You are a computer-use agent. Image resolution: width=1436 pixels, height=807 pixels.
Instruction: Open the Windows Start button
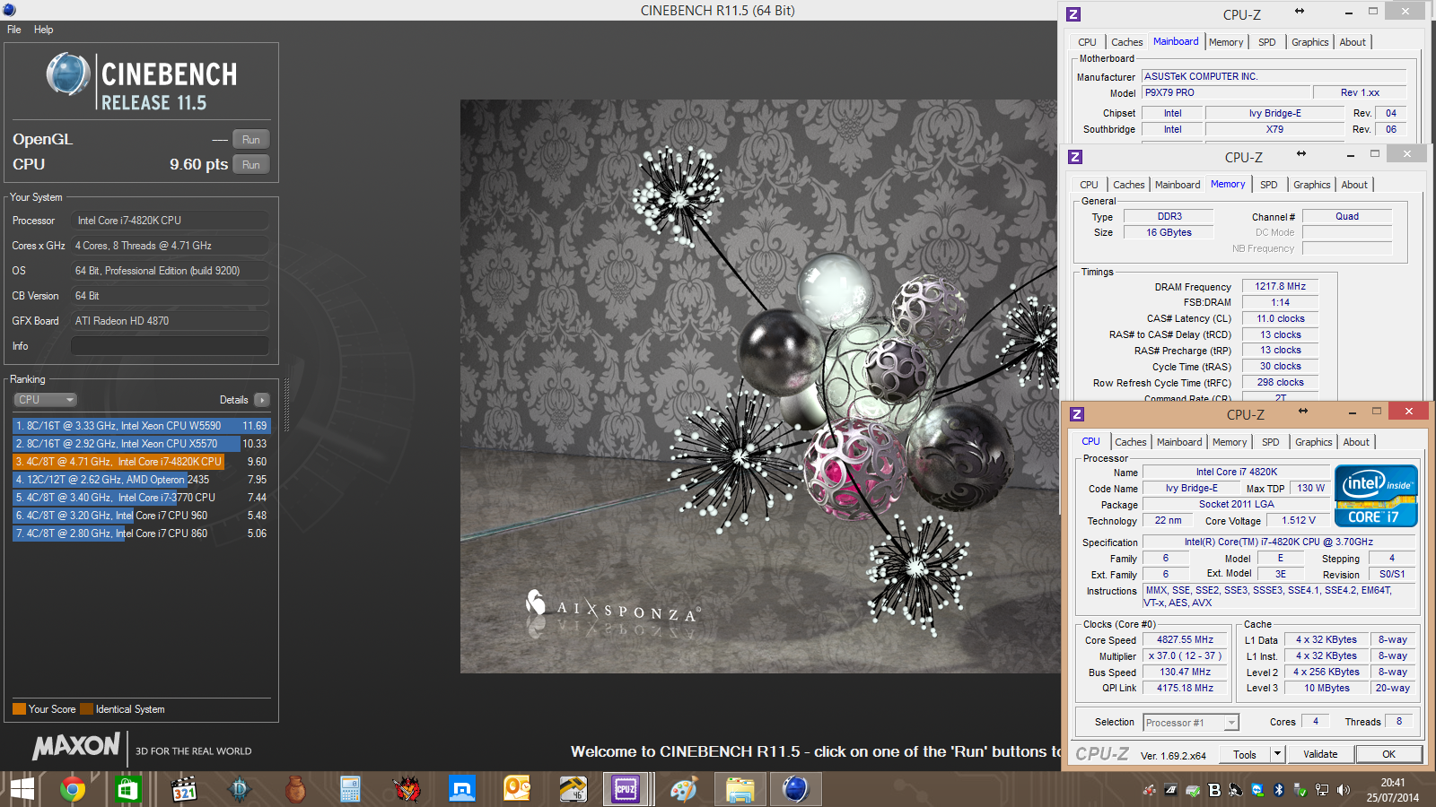tap(22, 789)
